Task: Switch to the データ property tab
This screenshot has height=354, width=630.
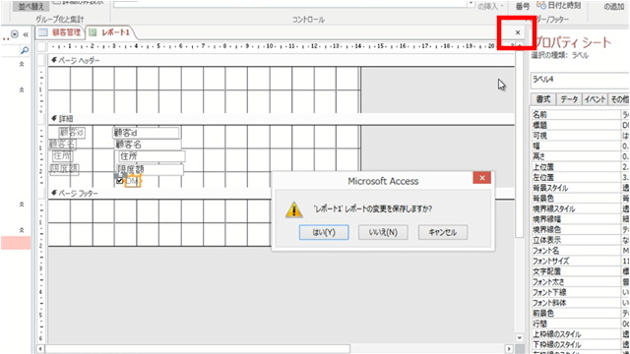Action: (569, 99)
